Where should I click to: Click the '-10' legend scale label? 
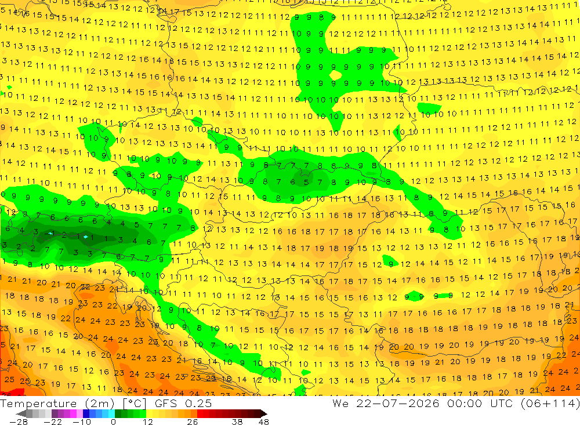81,422
